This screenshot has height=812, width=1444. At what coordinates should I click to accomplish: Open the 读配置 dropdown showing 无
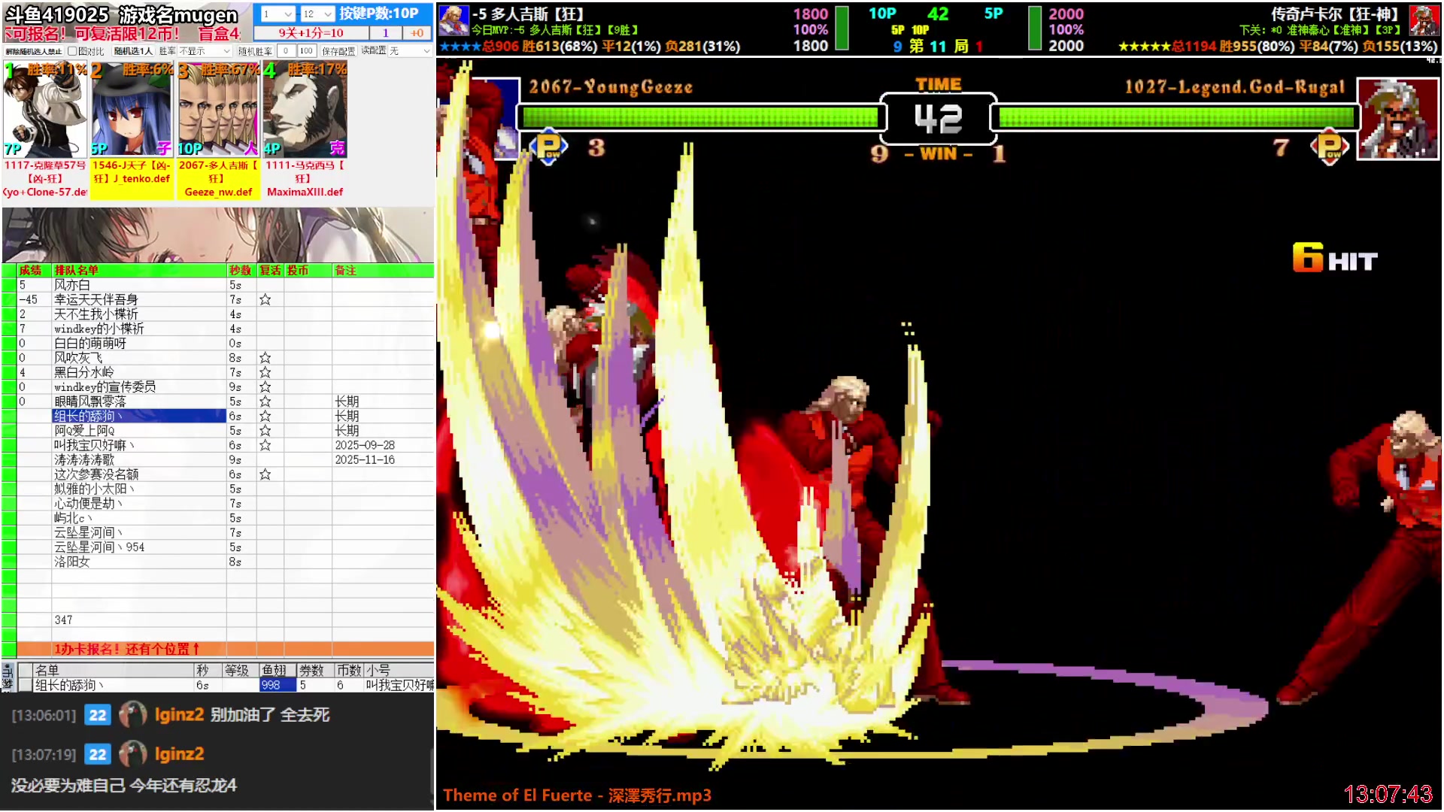click(410, 51)
